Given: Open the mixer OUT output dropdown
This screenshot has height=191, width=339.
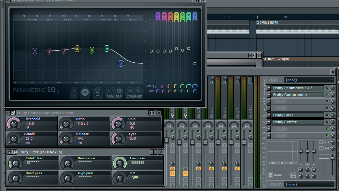Looking at the screenshot, I should coord(309,185).
